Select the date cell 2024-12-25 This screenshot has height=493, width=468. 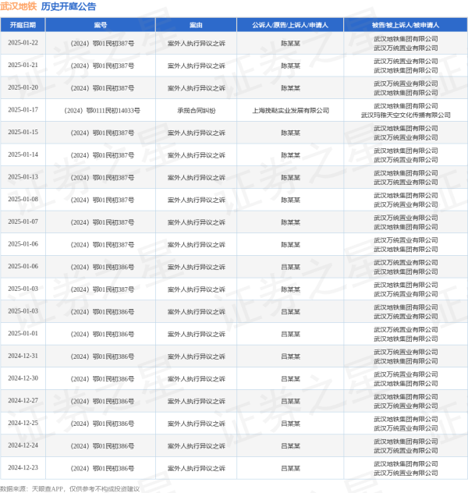(23, 423)
